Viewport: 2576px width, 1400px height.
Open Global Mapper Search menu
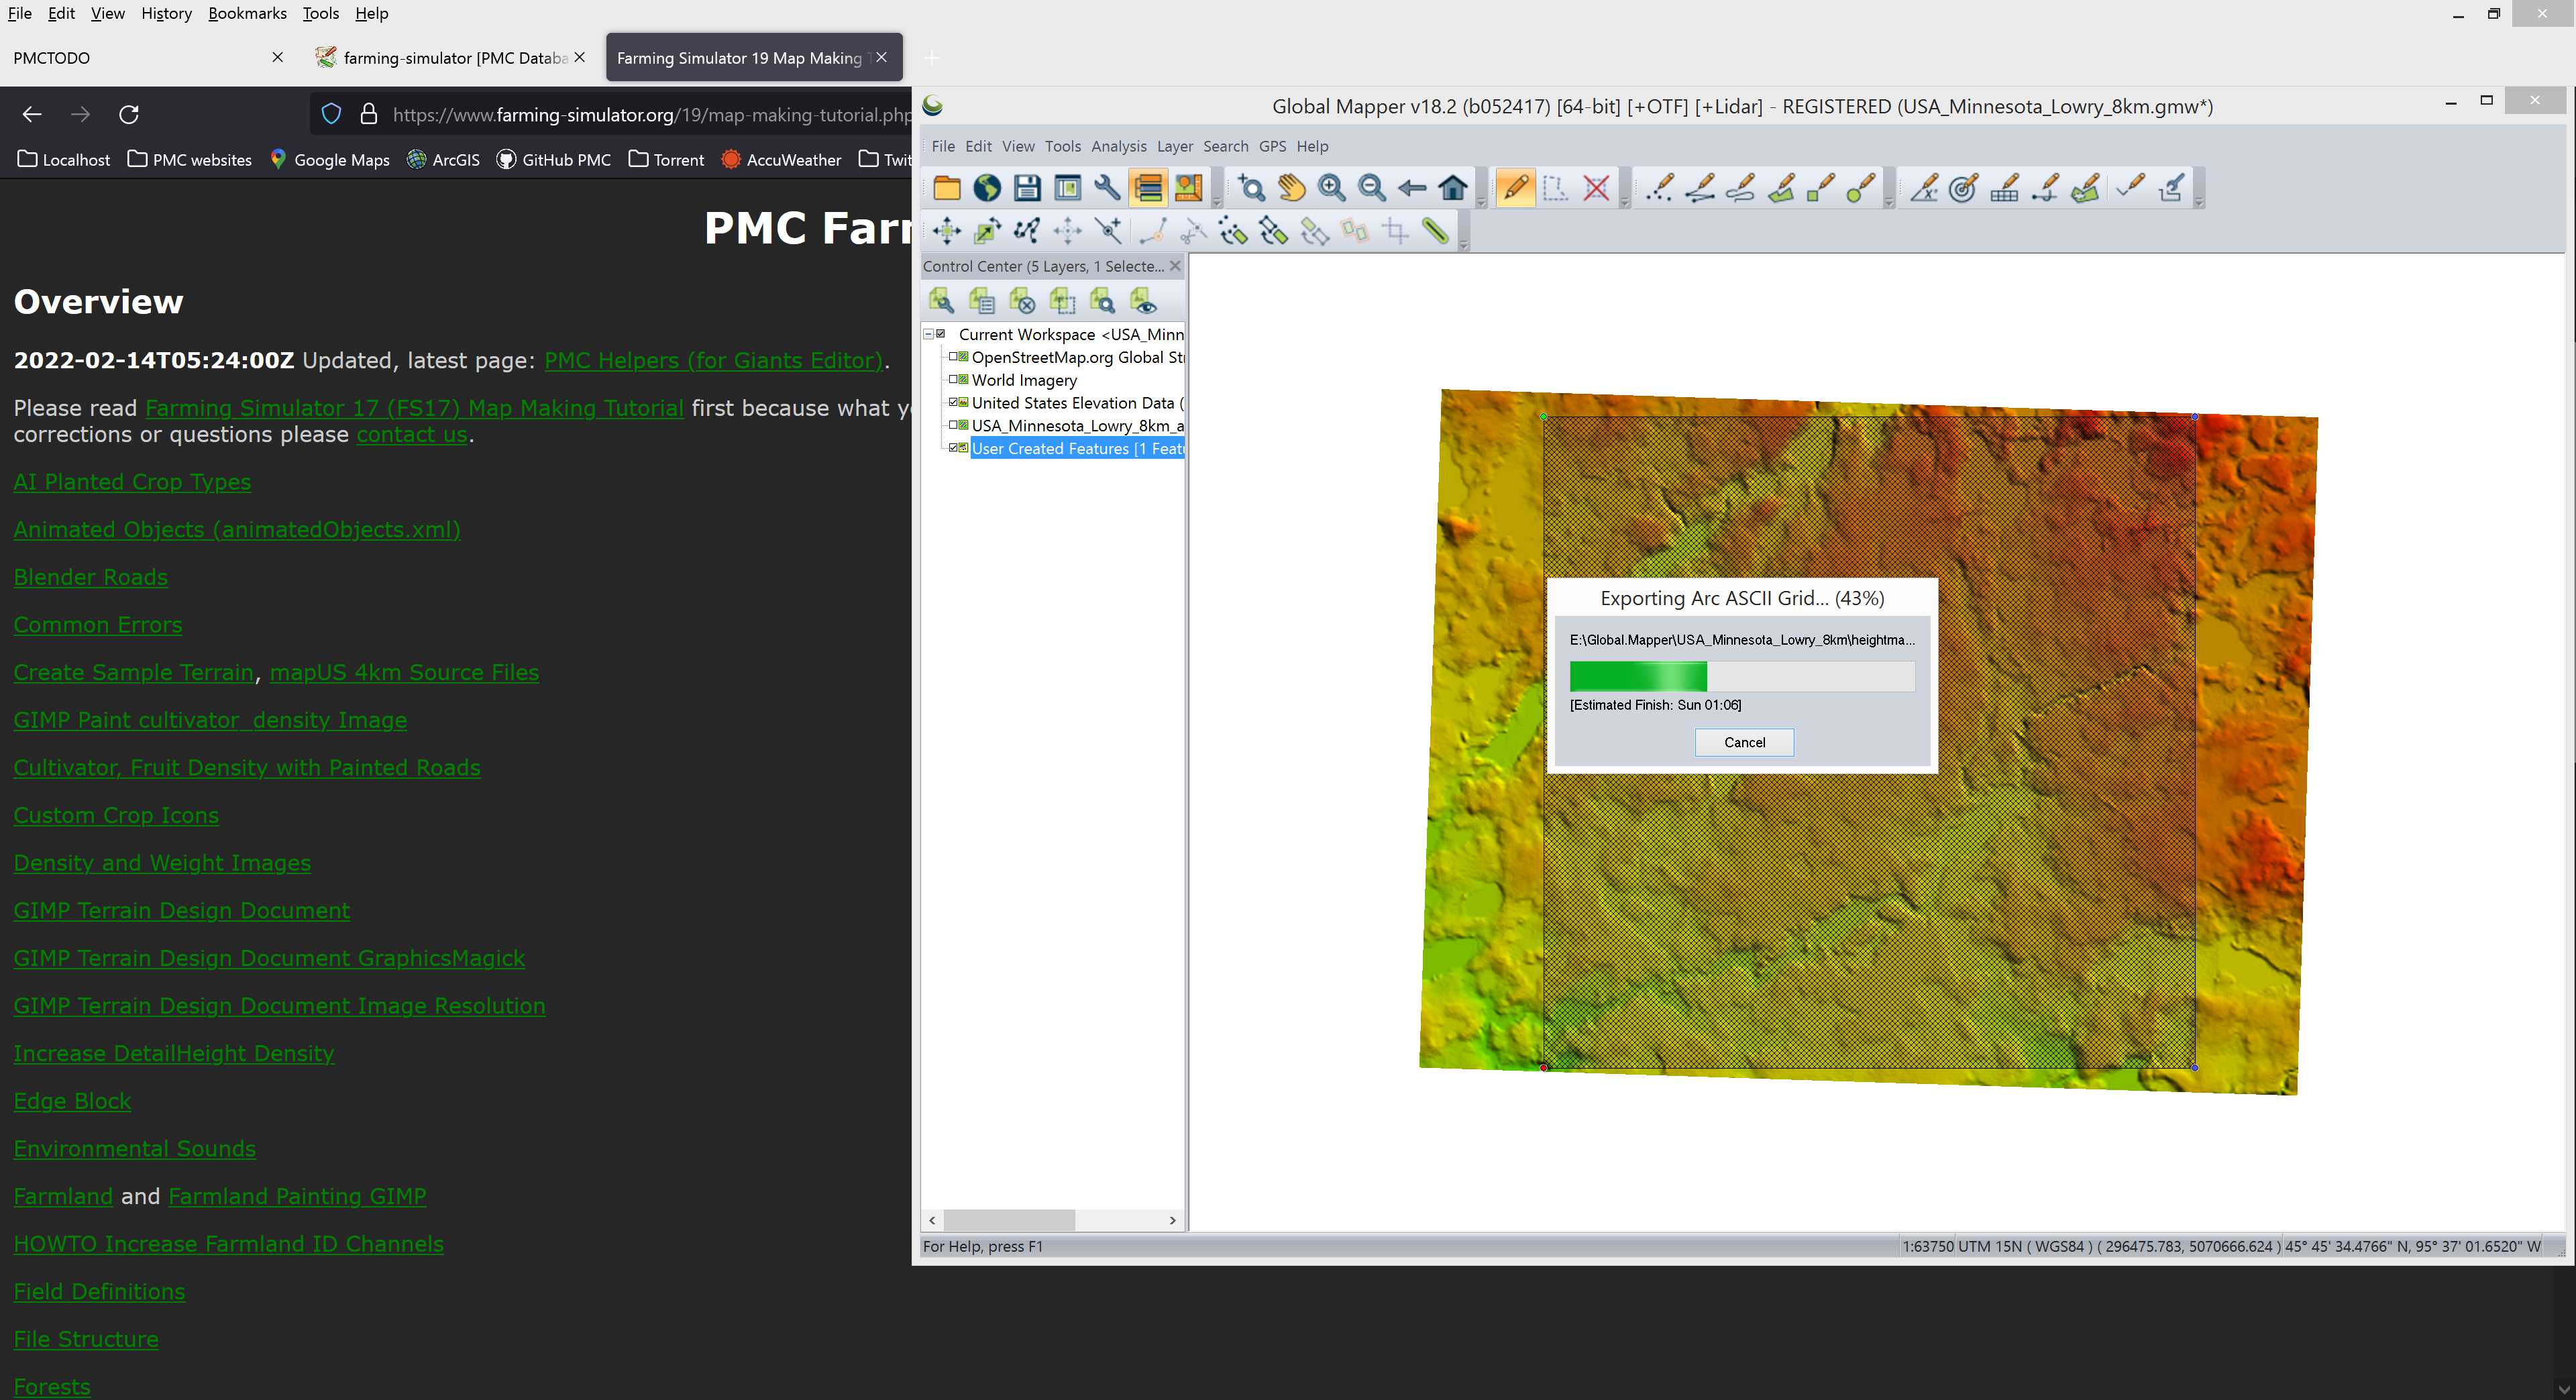coord(1225,146)
